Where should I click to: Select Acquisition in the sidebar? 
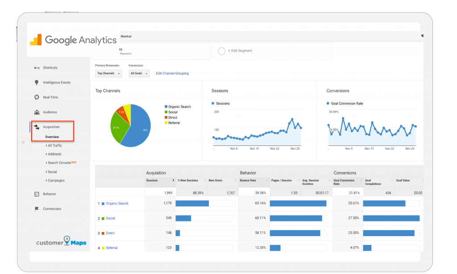51,127
